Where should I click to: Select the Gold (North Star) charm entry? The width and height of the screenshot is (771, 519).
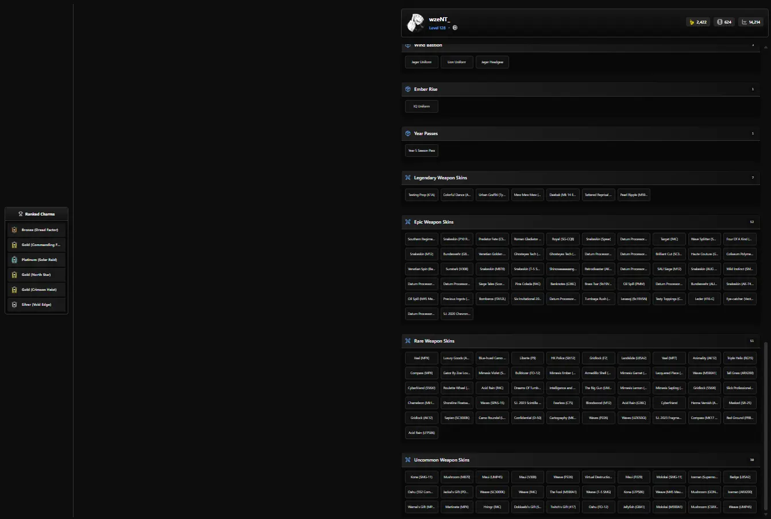click(37, 275)
